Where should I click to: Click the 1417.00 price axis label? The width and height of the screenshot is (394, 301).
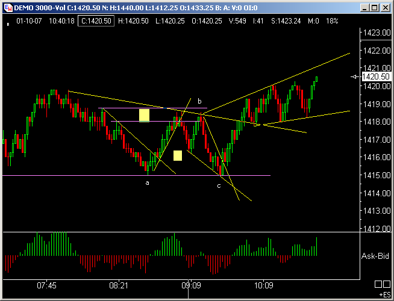click(x=377, y=140)
